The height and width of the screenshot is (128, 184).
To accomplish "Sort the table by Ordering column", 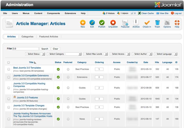I will point(99,62).
